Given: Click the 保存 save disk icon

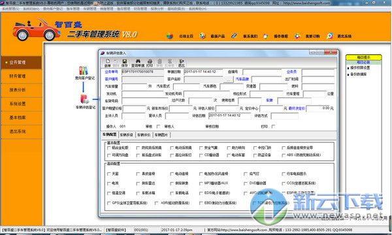Looking at the screenshot, I should [x=124, y=63].
